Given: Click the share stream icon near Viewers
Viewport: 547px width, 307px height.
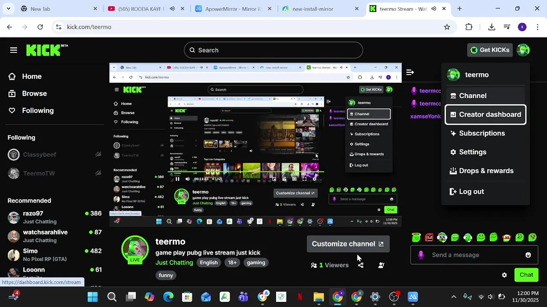Looking at the screenshot, I should (361, 265).
